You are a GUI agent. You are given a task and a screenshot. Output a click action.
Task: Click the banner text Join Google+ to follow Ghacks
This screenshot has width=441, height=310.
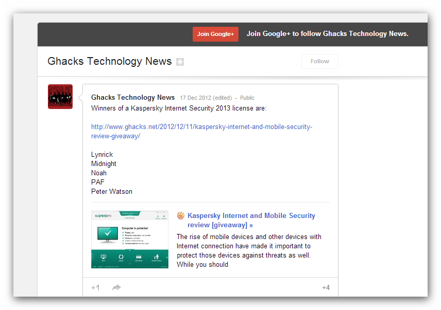(x=327, y=34)
